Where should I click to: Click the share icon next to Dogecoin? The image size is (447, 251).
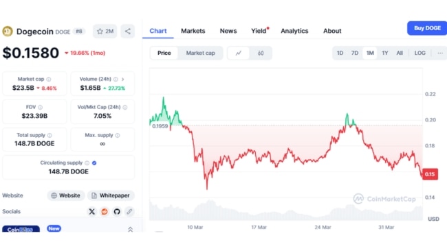[127, 32]
